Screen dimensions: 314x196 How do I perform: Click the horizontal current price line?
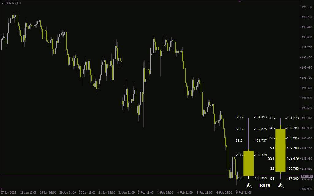click(x=150, y=176)
